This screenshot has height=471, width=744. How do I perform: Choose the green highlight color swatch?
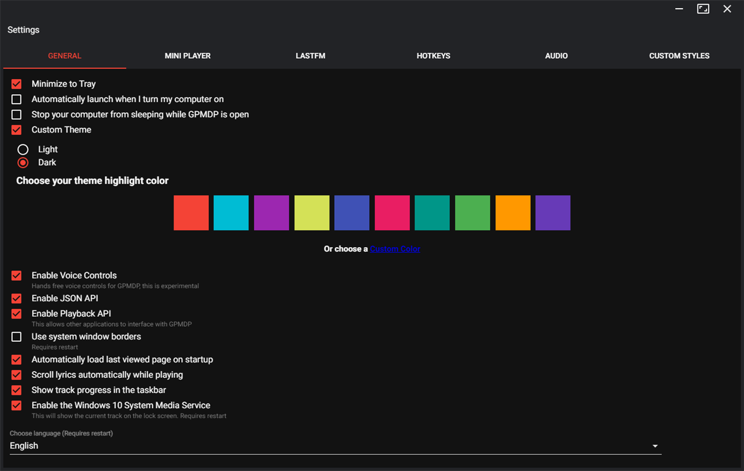472,213
